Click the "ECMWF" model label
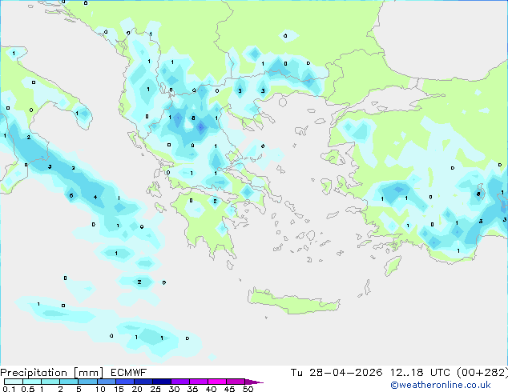Screen dimensions: 508x392 (x=129, y=373)
